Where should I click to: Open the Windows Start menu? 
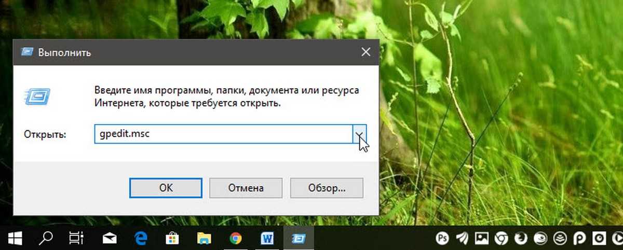click(14, 238)
